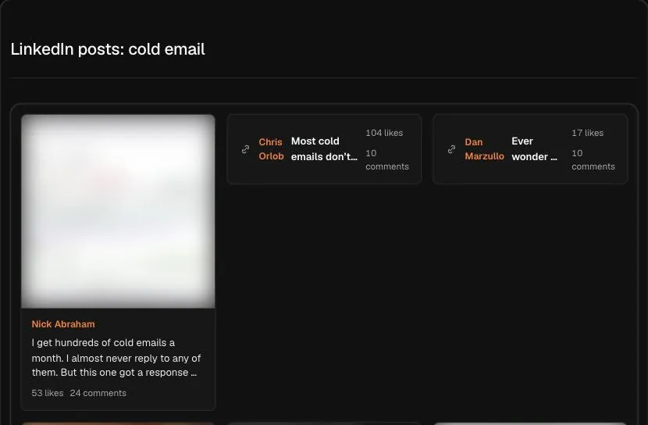Click the link icon beside Chris Orlob
Viewport: 648px width, 425px height.
click(245, 149)
